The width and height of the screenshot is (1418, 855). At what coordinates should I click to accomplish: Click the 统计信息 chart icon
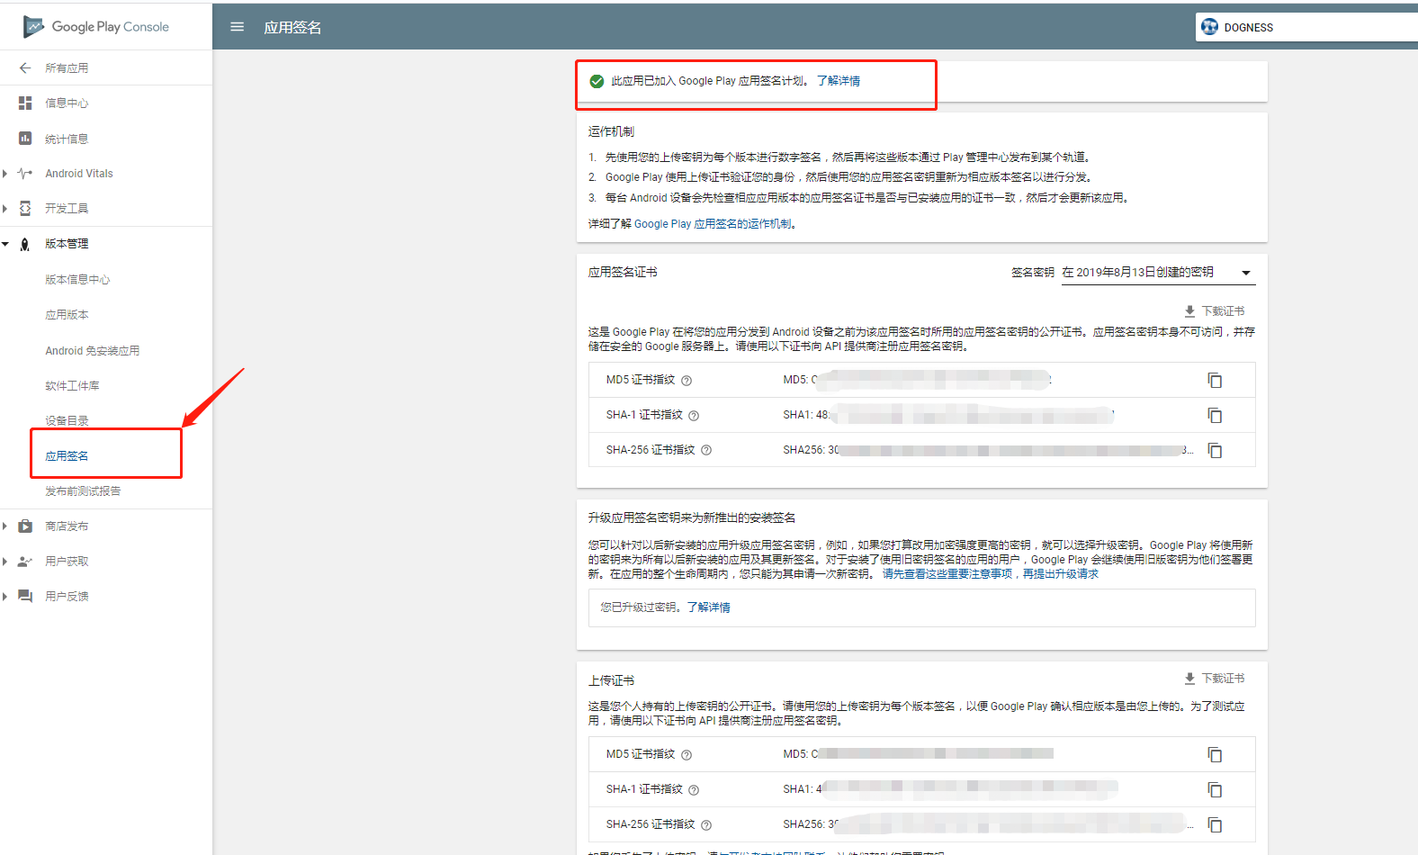tap(25, 139)
